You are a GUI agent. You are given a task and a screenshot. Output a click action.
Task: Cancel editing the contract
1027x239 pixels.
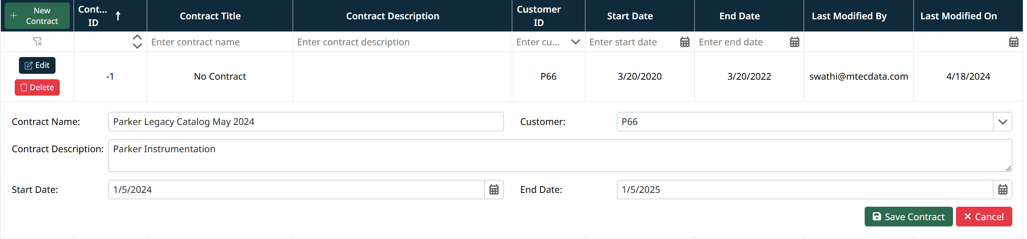pyautogui.click(x=984, y=217)
